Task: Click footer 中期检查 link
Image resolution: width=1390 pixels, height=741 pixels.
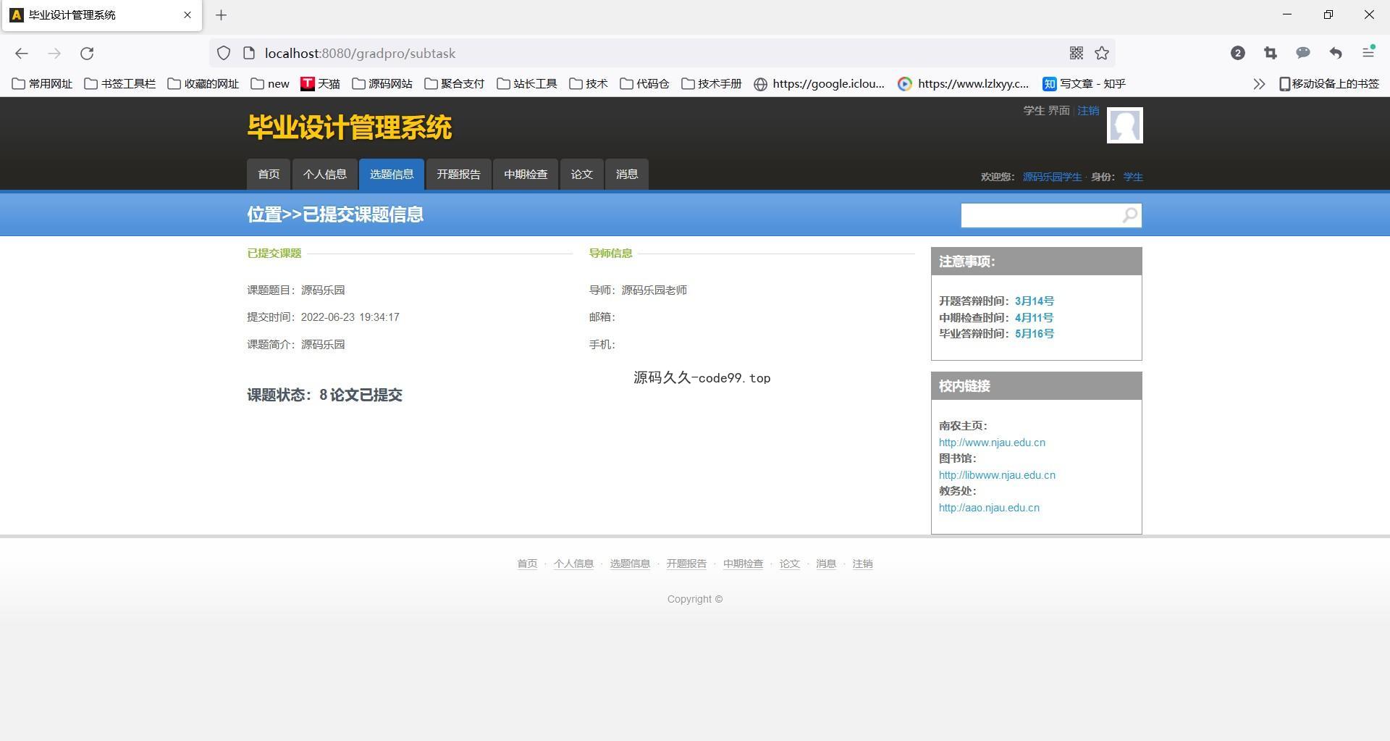Action: pos(743,564)
